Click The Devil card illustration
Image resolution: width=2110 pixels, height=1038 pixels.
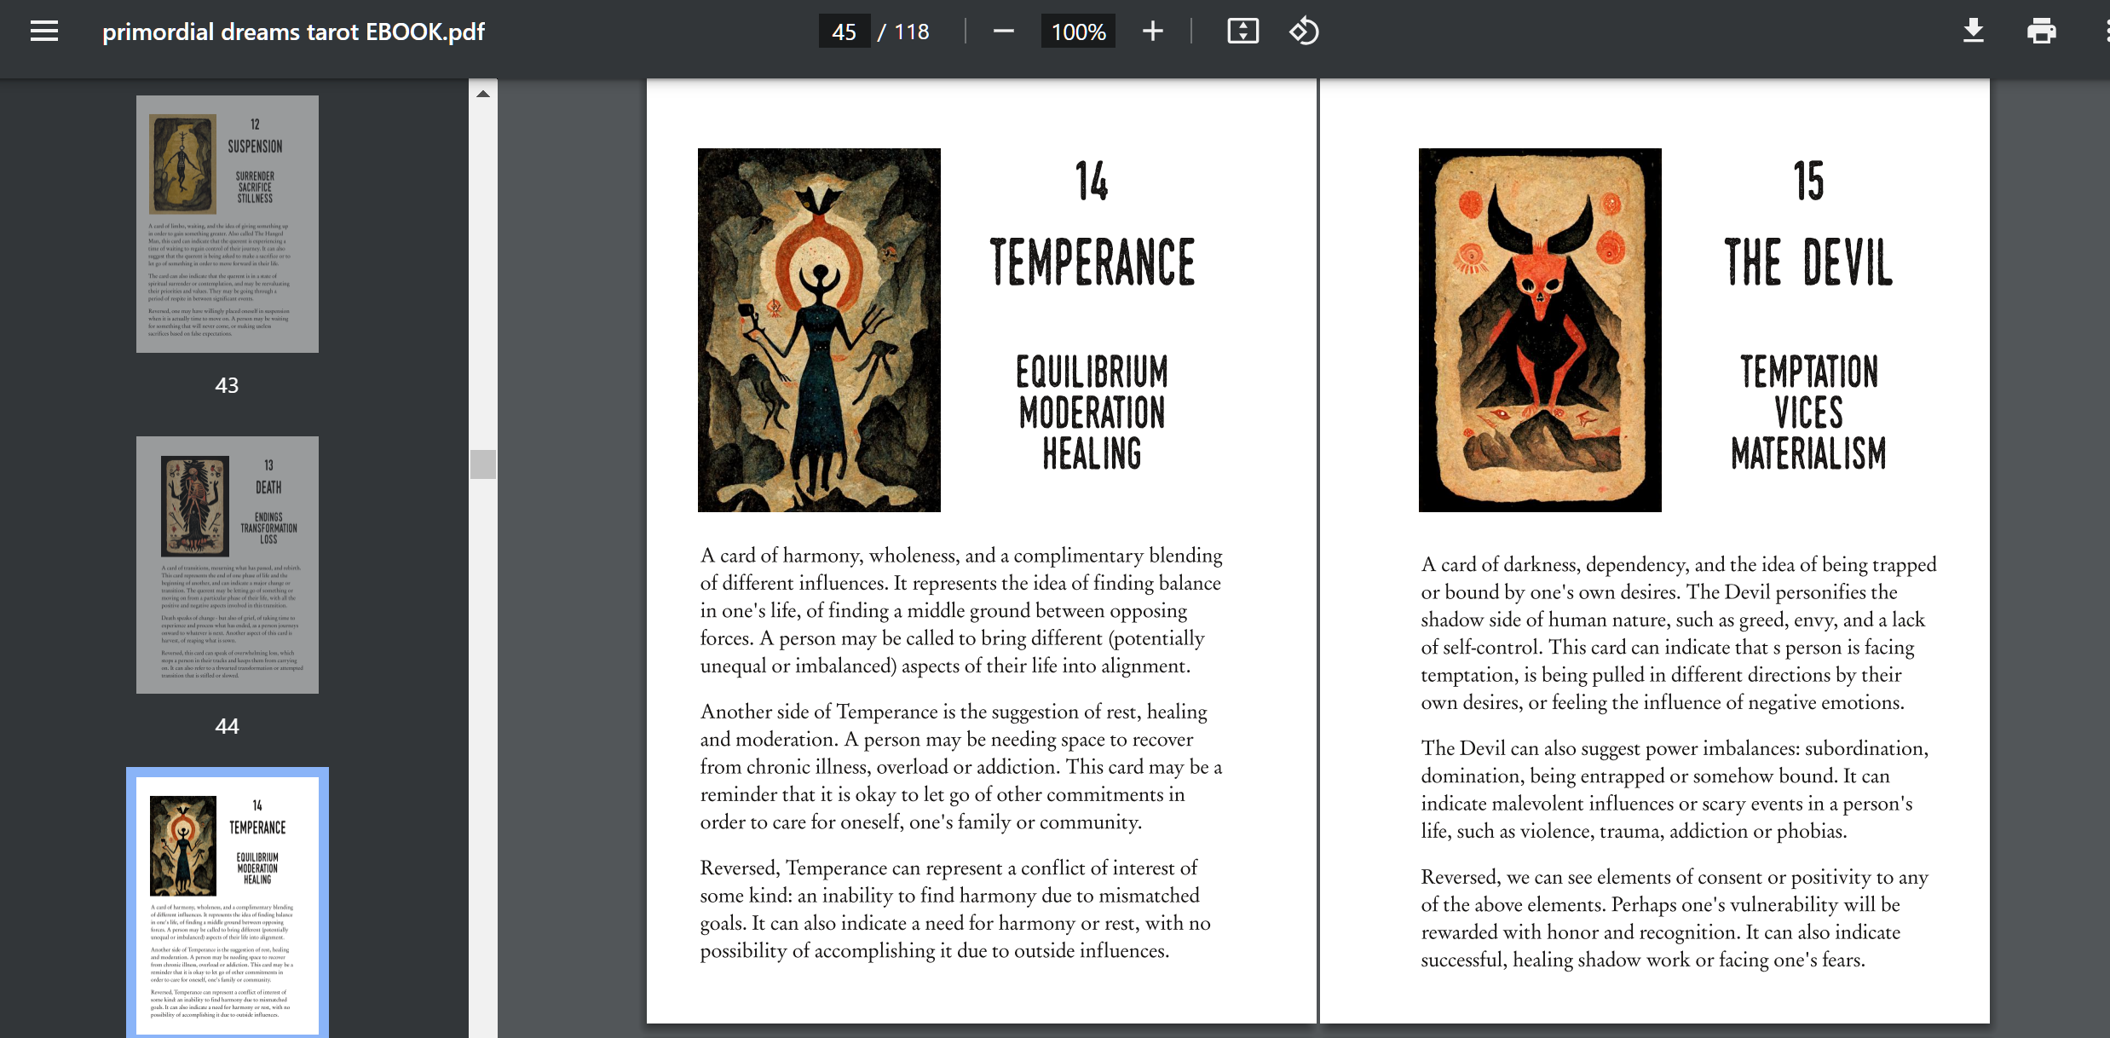coord(1540,330)
